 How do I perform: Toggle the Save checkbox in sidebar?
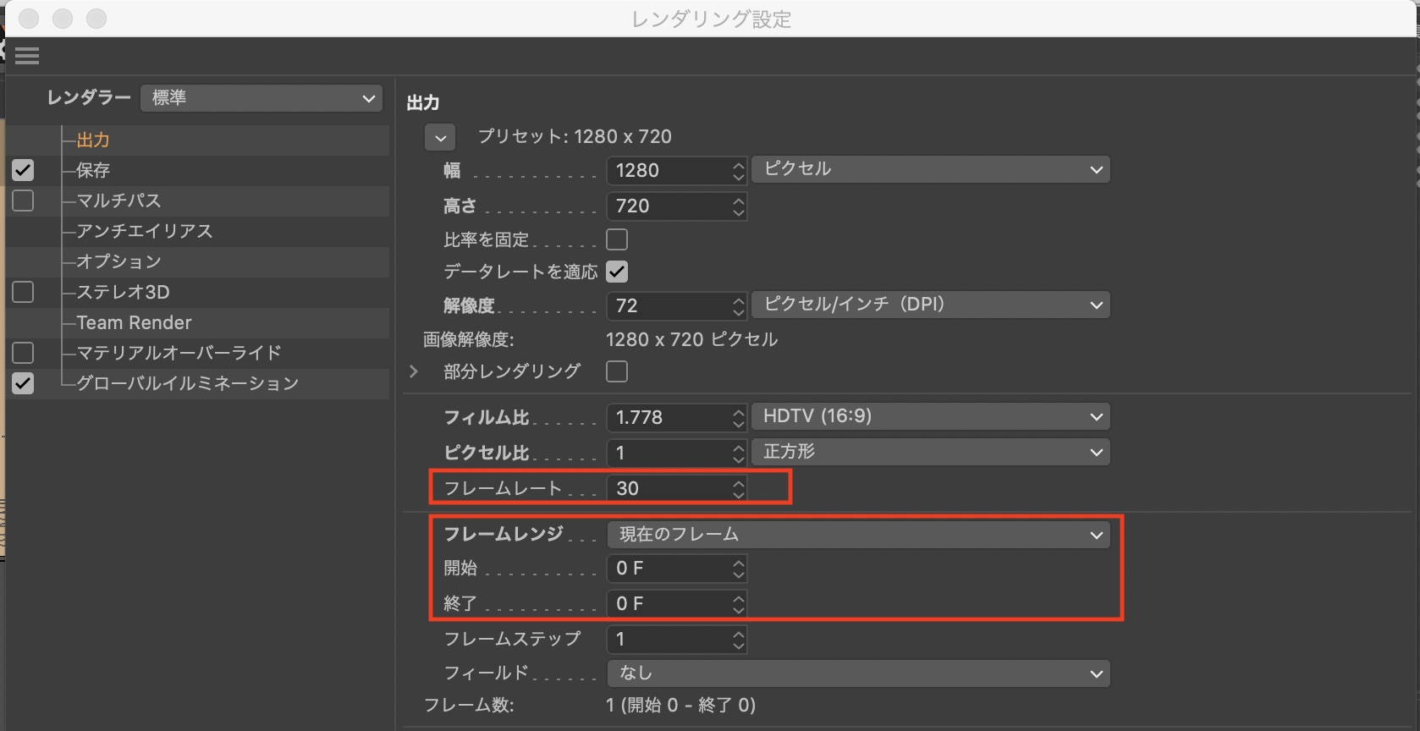23,170
